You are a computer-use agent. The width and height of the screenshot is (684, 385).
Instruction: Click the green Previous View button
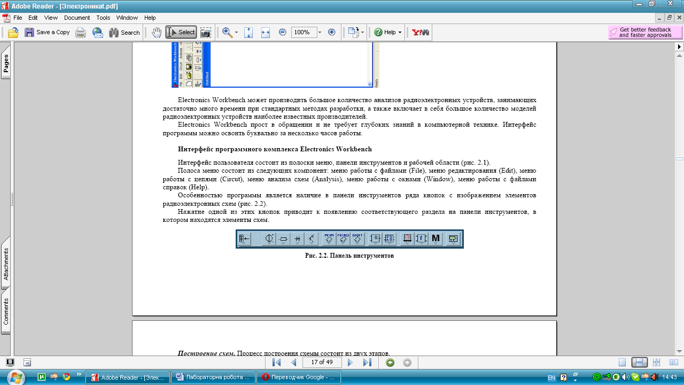390,363
